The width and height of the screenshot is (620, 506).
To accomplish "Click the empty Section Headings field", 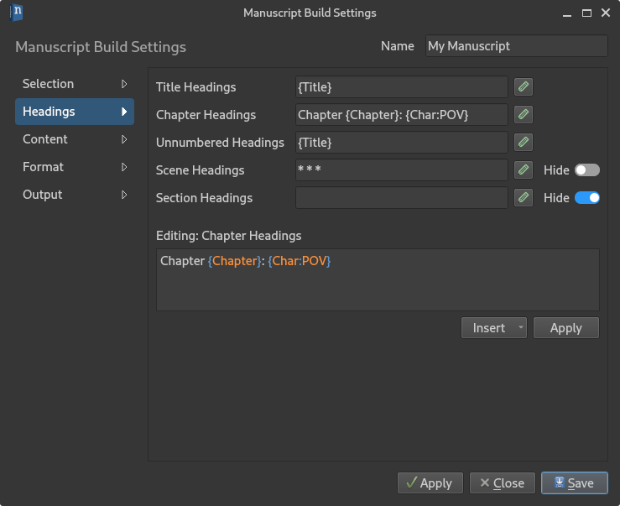I will (x=401, y=197).
